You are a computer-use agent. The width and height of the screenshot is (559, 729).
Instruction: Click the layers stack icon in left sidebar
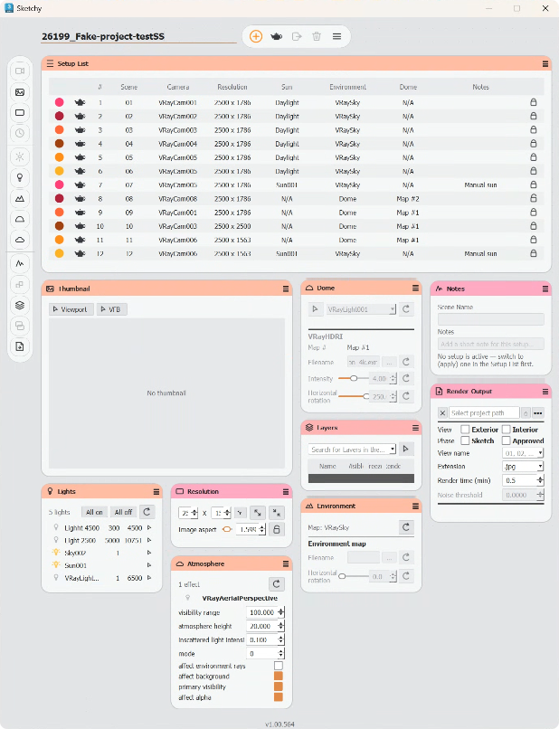(20, 305)
